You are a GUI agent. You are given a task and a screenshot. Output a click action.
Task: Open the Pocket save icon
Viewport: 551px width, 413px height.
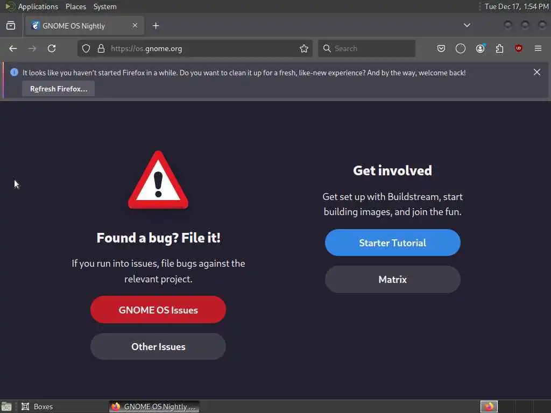[x=441, y=48]
